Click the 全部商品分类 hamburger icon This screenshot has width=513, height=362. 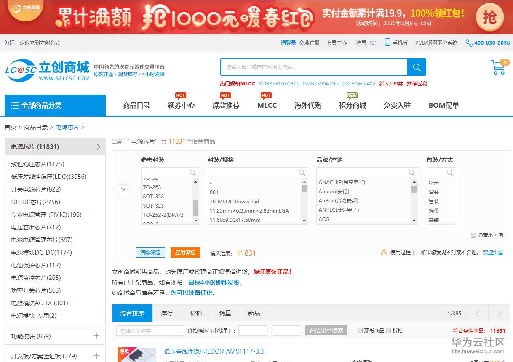click(x=15, y=105)
